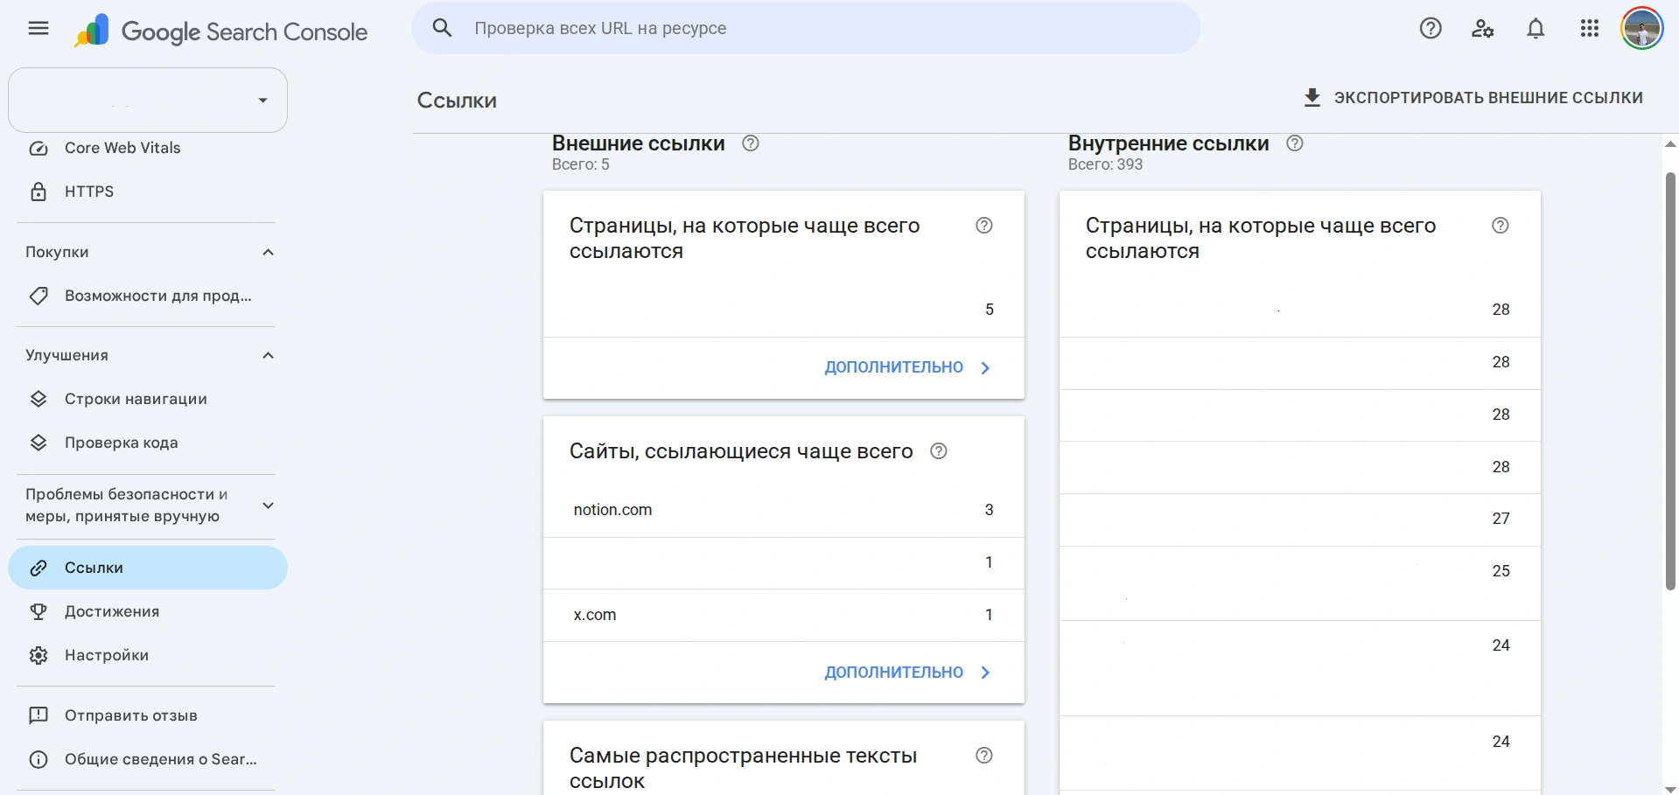Open Строки навигации report
The height and width of the screenshot is (795, 1679).
[x=148, y=399]
